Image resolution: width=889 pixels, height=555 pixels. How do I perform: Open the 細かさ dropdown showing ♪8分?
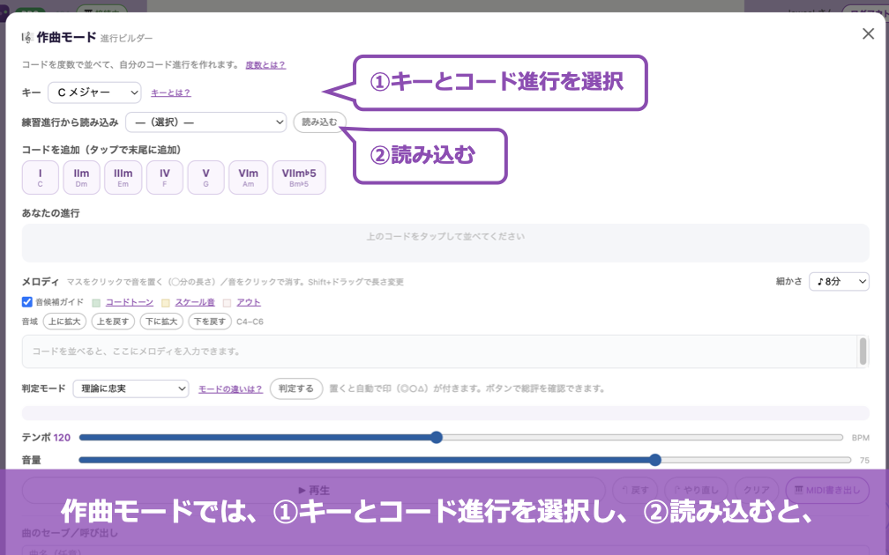pyautogui.click(x=839, y=282)
